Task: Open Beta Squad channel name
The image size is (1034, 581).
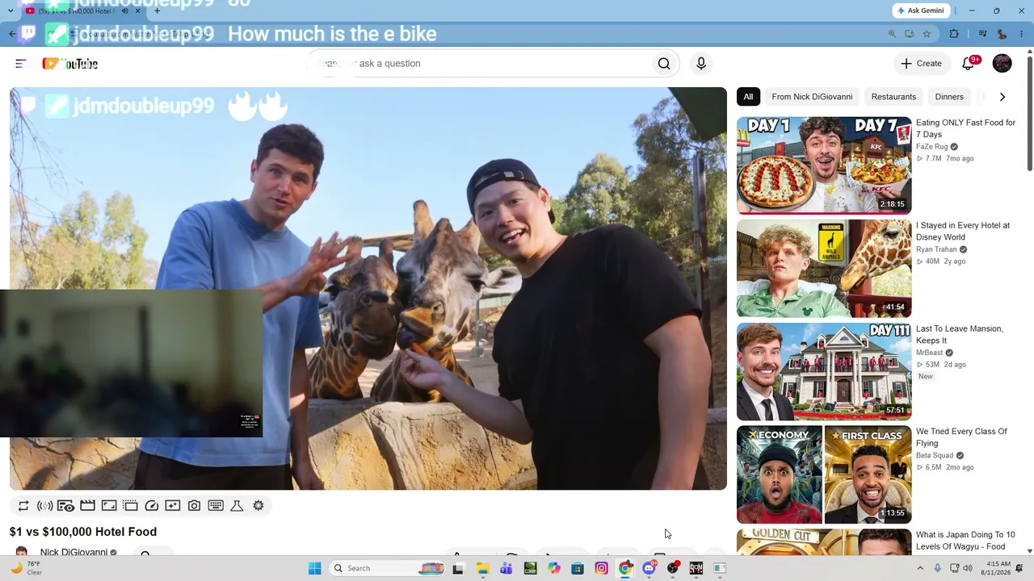Action: [x=935, y=455]
